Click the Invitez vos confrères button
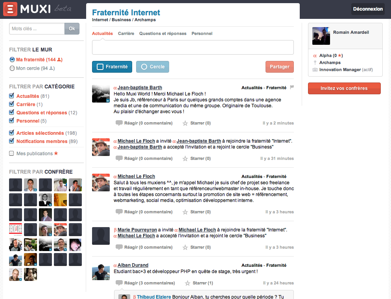 [344, 88]
